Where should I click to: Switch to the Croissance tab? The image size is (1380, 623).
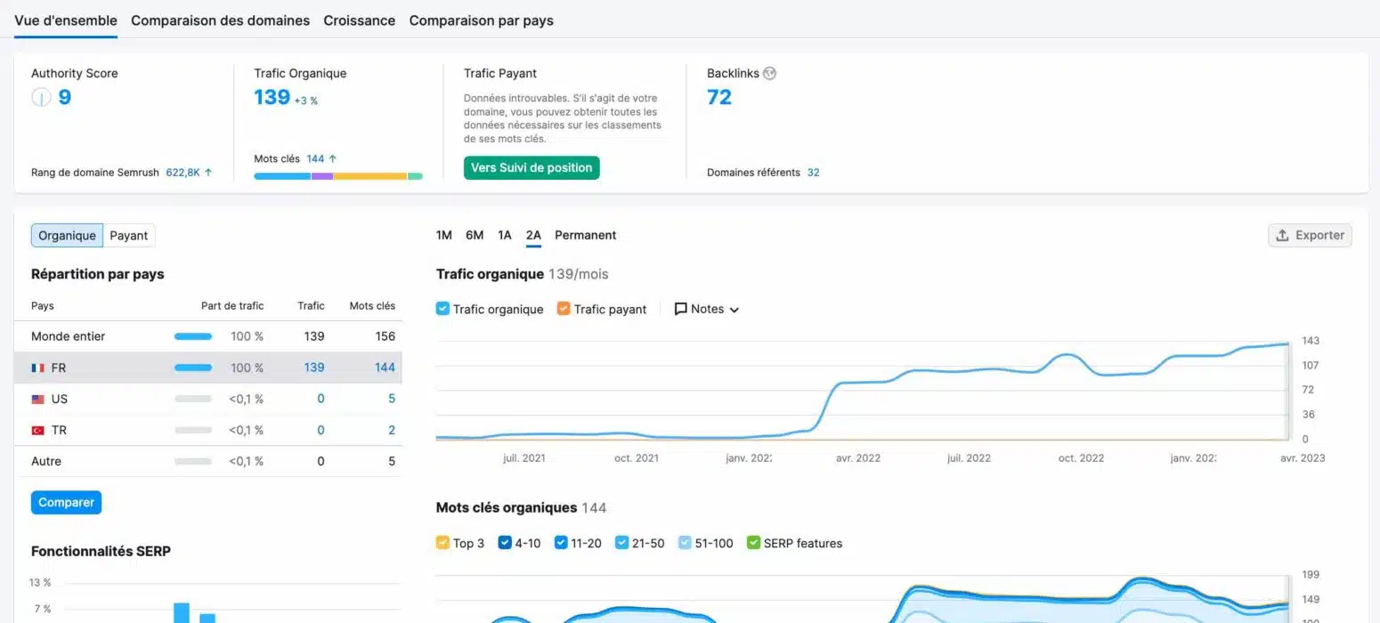[359, 20]
